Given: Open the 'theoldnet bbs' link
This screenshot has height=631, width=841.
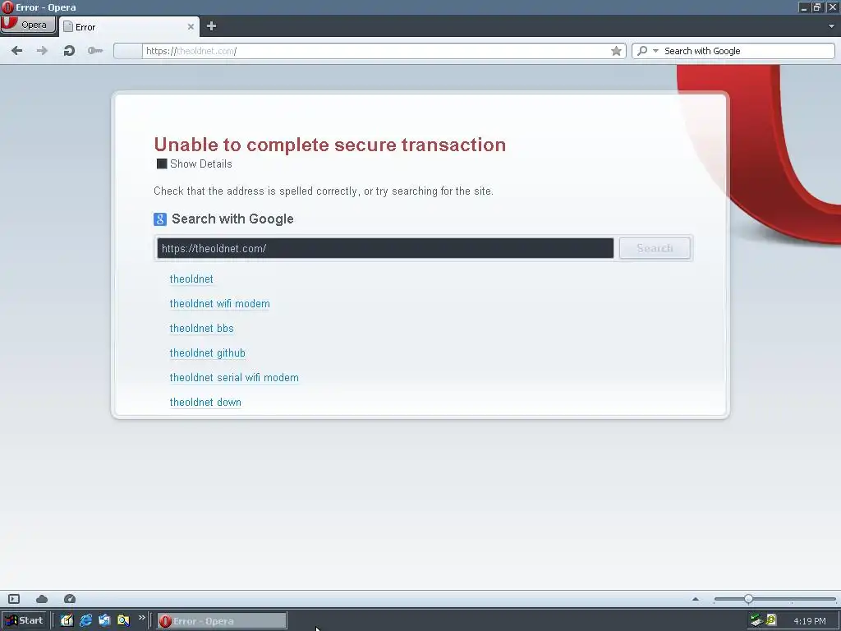Looking at the screenshot, I should [202, 329].
